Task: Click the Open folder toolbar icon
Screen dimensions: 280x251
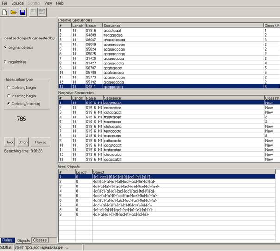Action: pyautogui.click(x=14, y=12)
